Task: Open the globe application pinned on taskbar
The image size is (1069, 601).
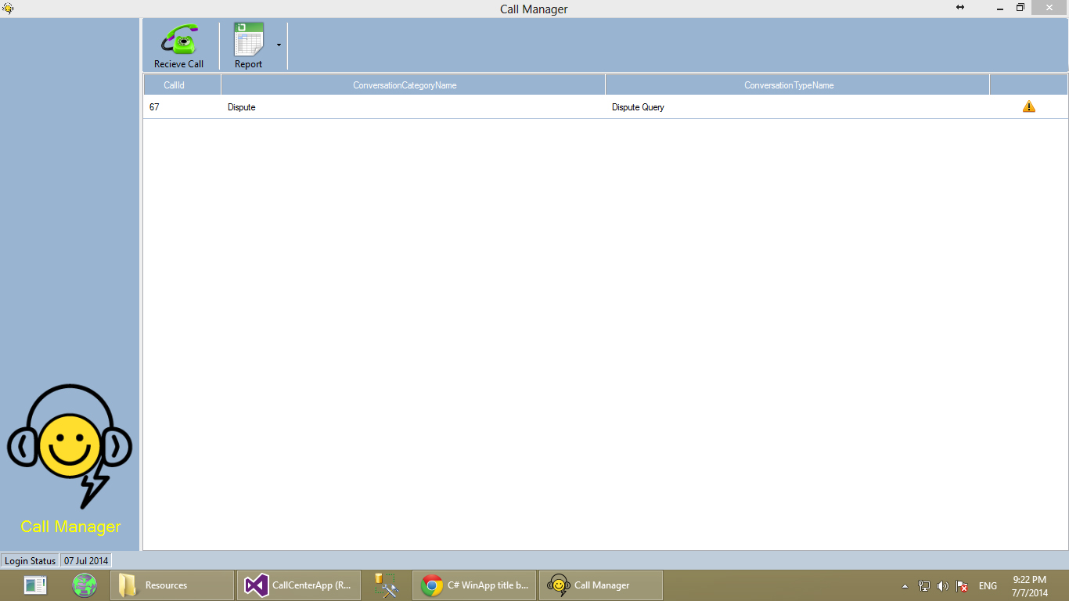Action: point(84,585)
